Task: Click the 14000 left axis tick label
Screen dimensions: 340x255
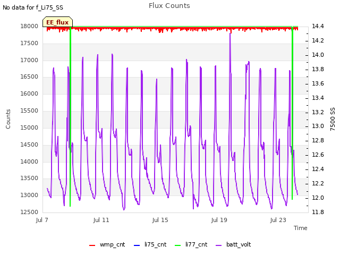Action: [x=29, y=161]
